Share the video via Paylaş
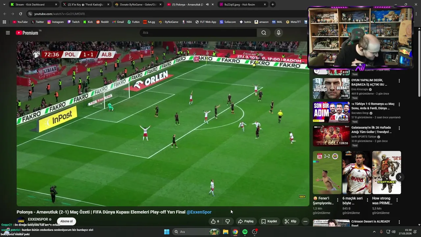The image size is (421, 237). (246, 221)
